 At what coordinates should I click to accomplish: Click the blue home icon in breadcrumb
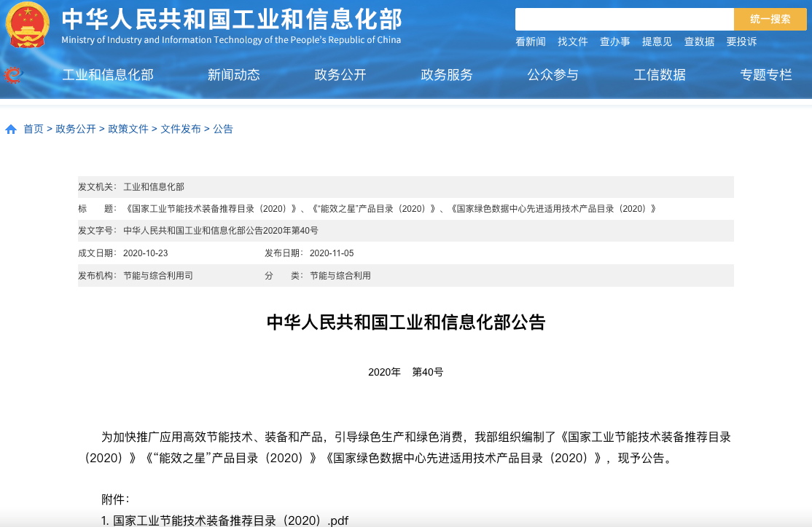click(x=11, y=130)
